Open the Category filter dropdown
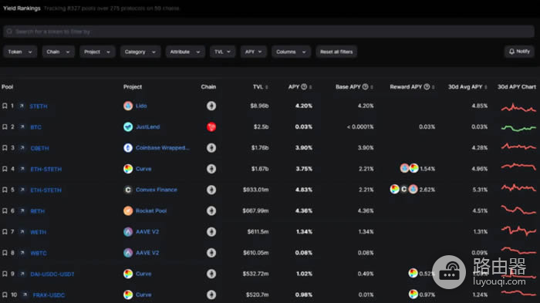Screen dimensions: 540x303 [x=140, y=52]
